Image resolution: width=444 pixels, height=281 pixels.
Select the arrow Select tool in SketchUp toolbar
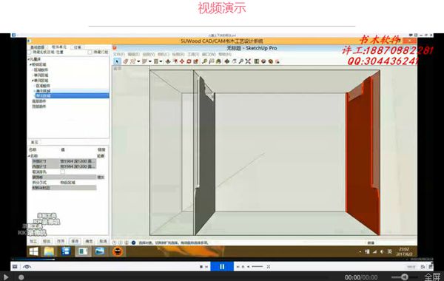(117, 61)
